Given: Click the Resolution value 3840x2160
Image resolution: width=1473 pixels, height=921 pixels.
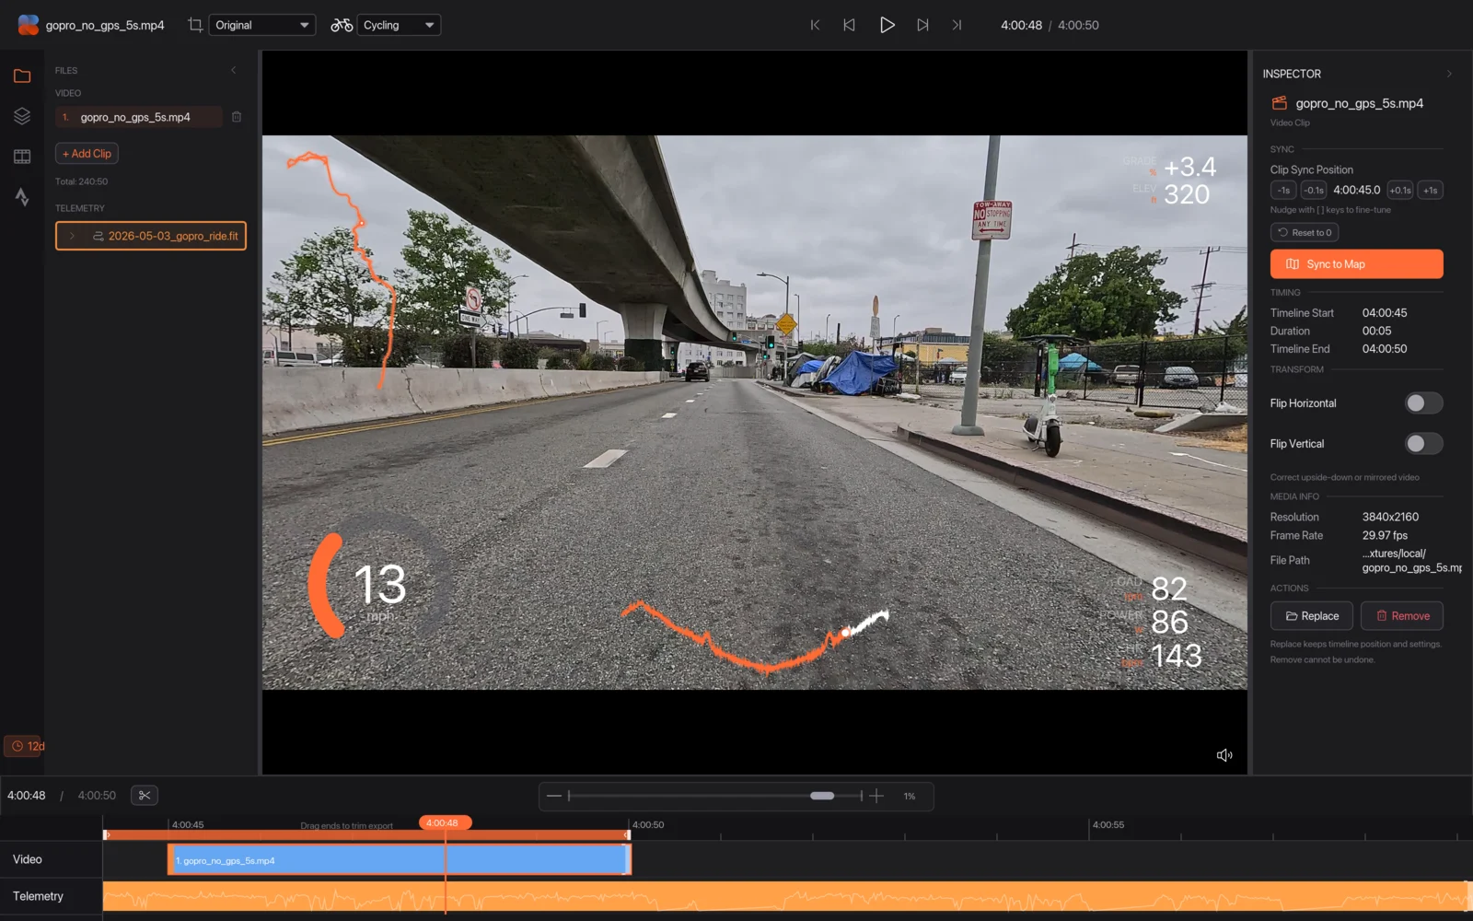Looking at the screenshot, I should (x=1390, y=518).
